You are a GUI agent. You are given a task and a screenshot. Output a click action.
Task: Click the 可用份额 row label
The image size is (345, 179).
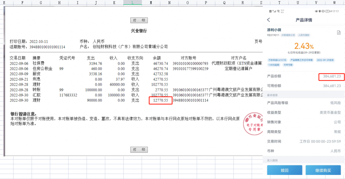click(x=274, y=86)
